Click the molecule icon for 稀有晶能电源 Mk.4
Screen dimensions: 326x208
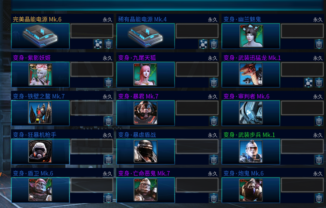click(203, 44)
